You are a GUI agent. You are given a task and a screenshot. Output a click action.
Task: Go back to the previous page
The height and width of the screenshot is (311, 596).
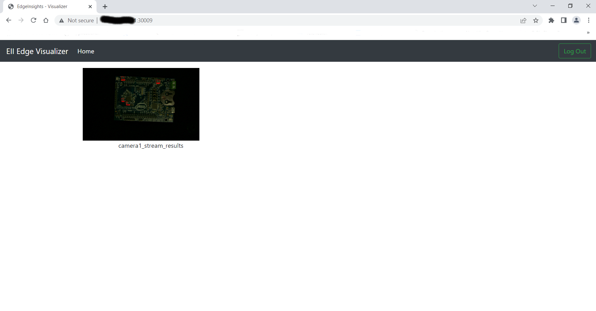point(9,20)
